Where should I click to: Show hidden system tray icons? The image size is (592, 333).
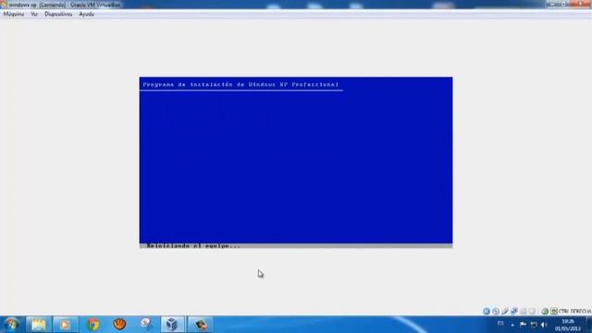512,325
